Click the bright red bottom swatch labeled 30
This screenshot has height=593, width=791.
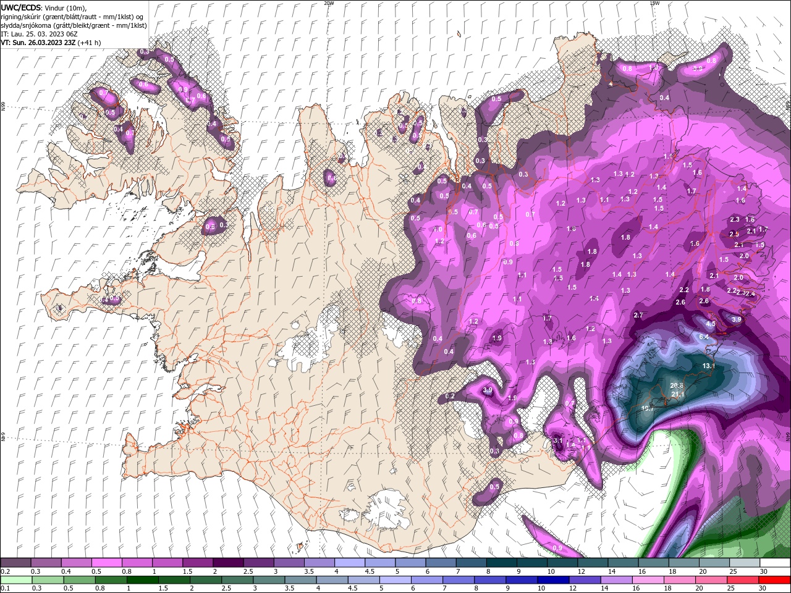tap(774, 580)
